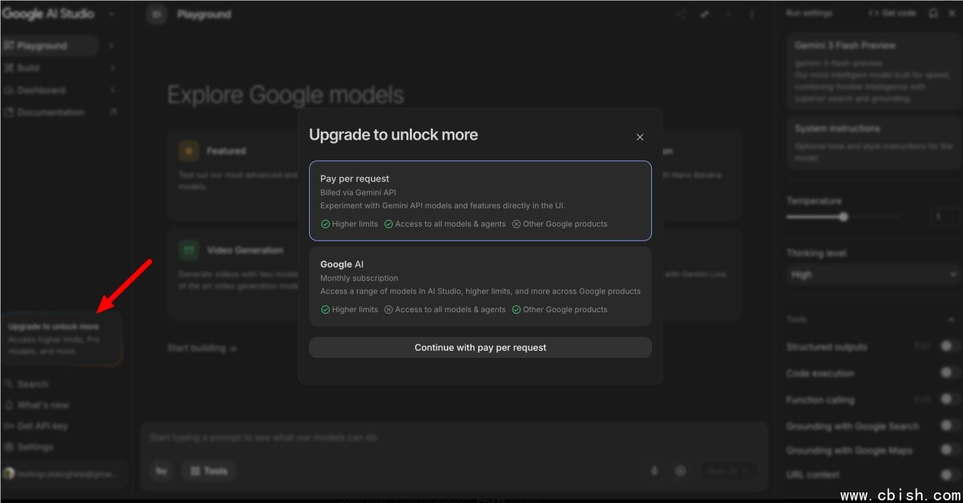The width and height of the screenshot is (963, 503).
Task: Click the microphone icon in prompt bar
Action: [x=654, y=471]
